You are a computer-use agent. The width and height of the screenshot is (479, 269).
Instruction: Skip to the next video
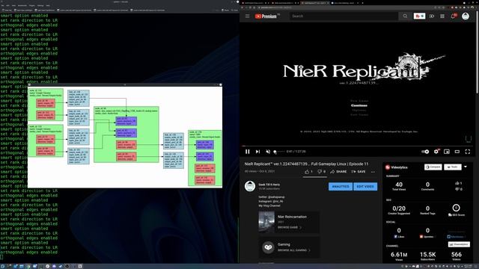pos(257,152)
